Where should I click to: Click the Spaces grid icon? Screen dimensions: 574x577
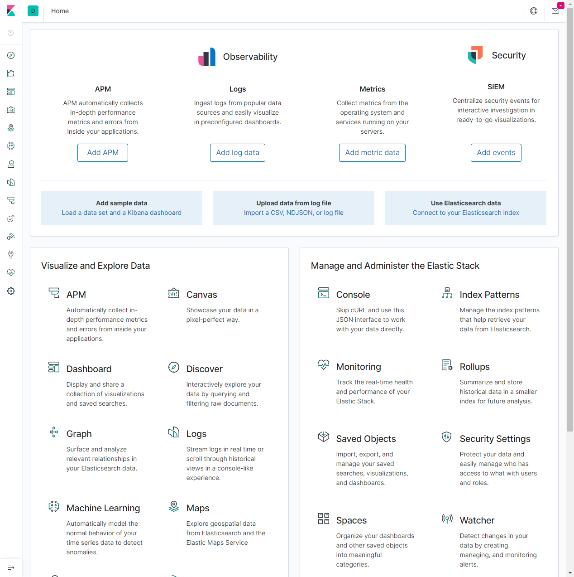324,519
